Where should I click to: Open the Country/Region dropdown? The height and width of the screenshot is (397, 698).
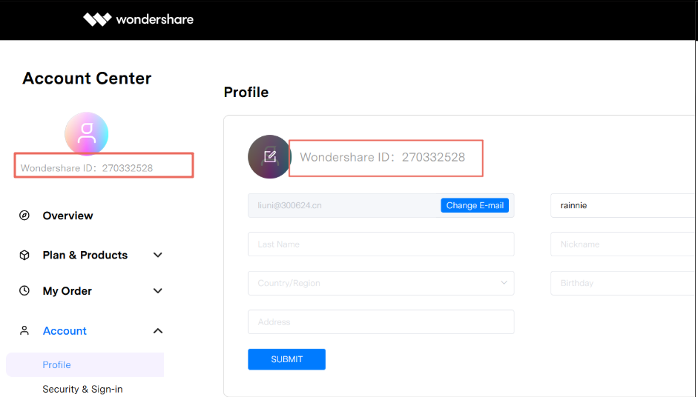point(381,283)
